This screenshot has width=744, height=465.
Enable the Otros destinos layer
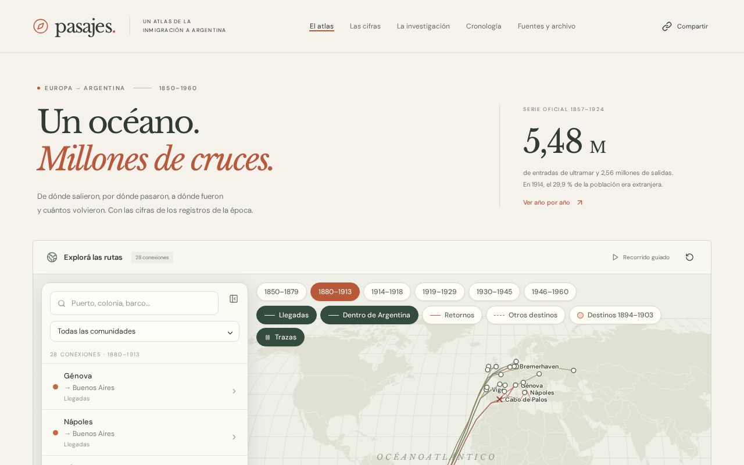pyautogui.click(x=525, y=315)
